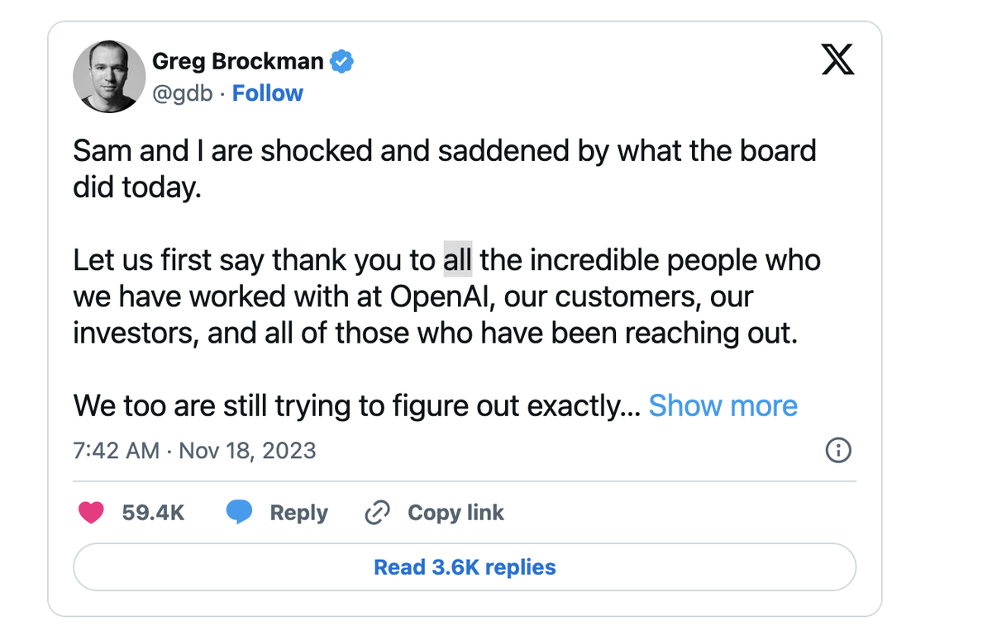Screen dimensions: 992x630
Task: Click the Greg Brockman display name
Action: pyautogui.click(x=238, y=61)
